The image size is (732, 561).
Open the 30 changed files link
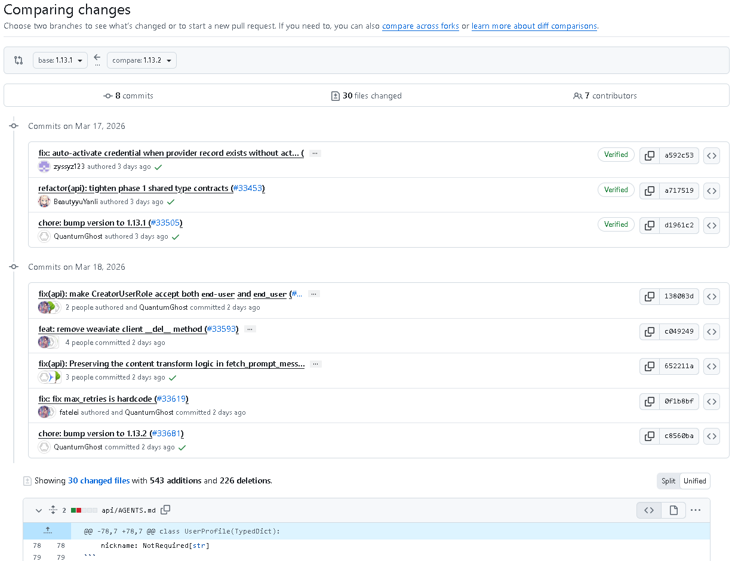pos(99,480)
